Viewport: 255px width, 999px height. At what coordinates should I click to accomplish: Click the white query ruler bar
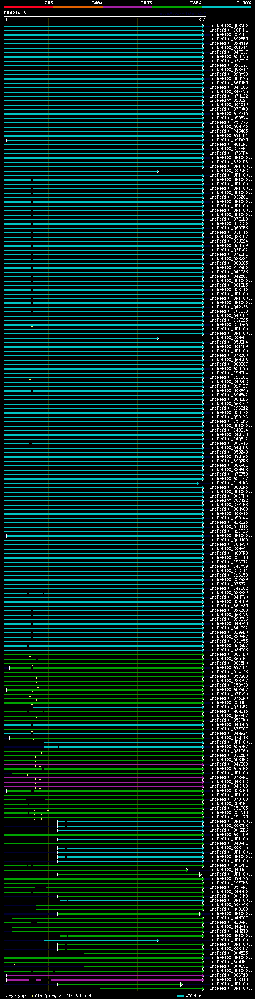point(105,17)
